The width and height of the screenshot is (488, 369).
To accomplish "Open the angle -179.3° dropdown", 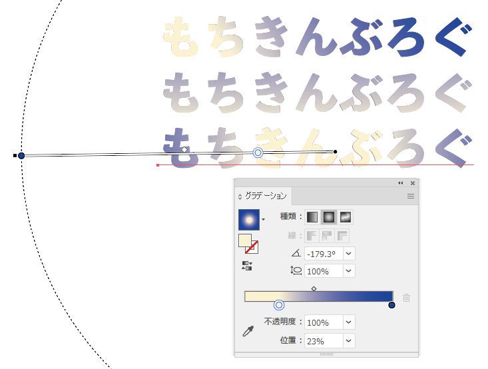I will (x=349, y=254).
